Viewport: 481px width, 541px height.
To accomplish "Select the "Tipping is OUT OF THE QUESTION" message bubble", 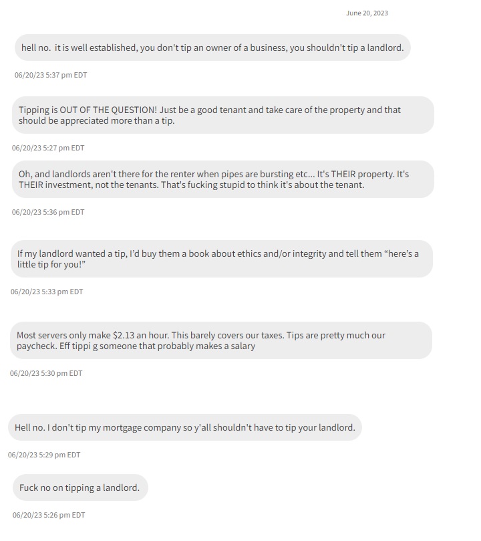I will pyautogui.click(x=222, y=115).
